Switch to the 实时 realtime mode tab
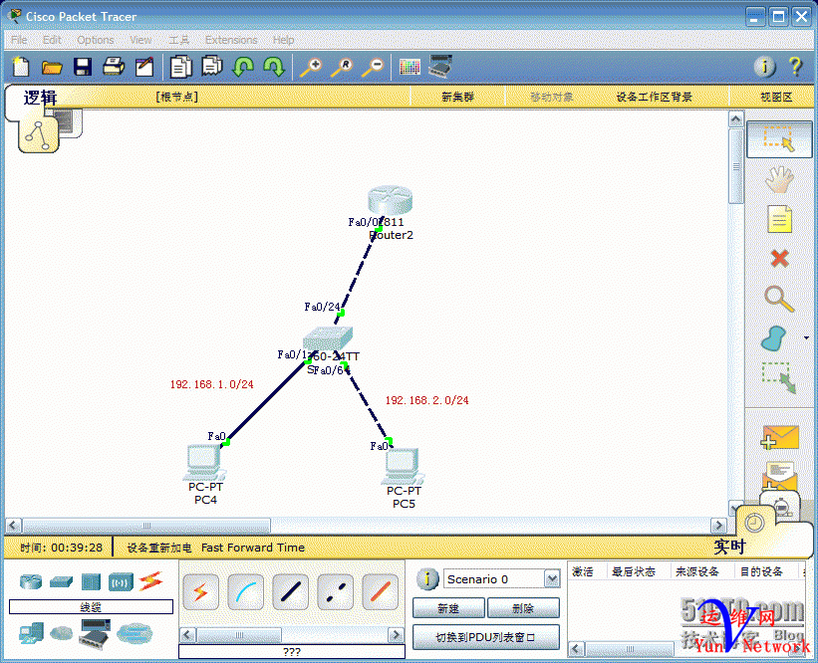The width and height of the screenshot is (818, 663). [729, 547]
